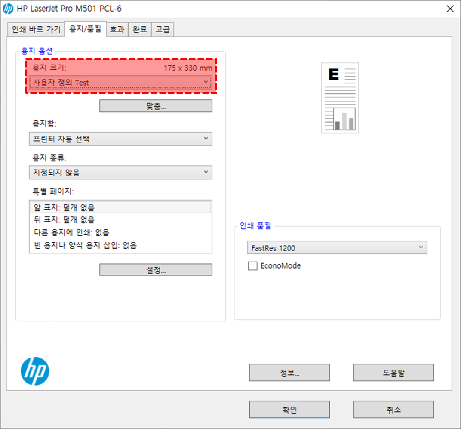Image resolution: width=461 pixels, height=429 pixels.
Task: Enable the EconoMode checkbox
Action: (x=252, y=265)
